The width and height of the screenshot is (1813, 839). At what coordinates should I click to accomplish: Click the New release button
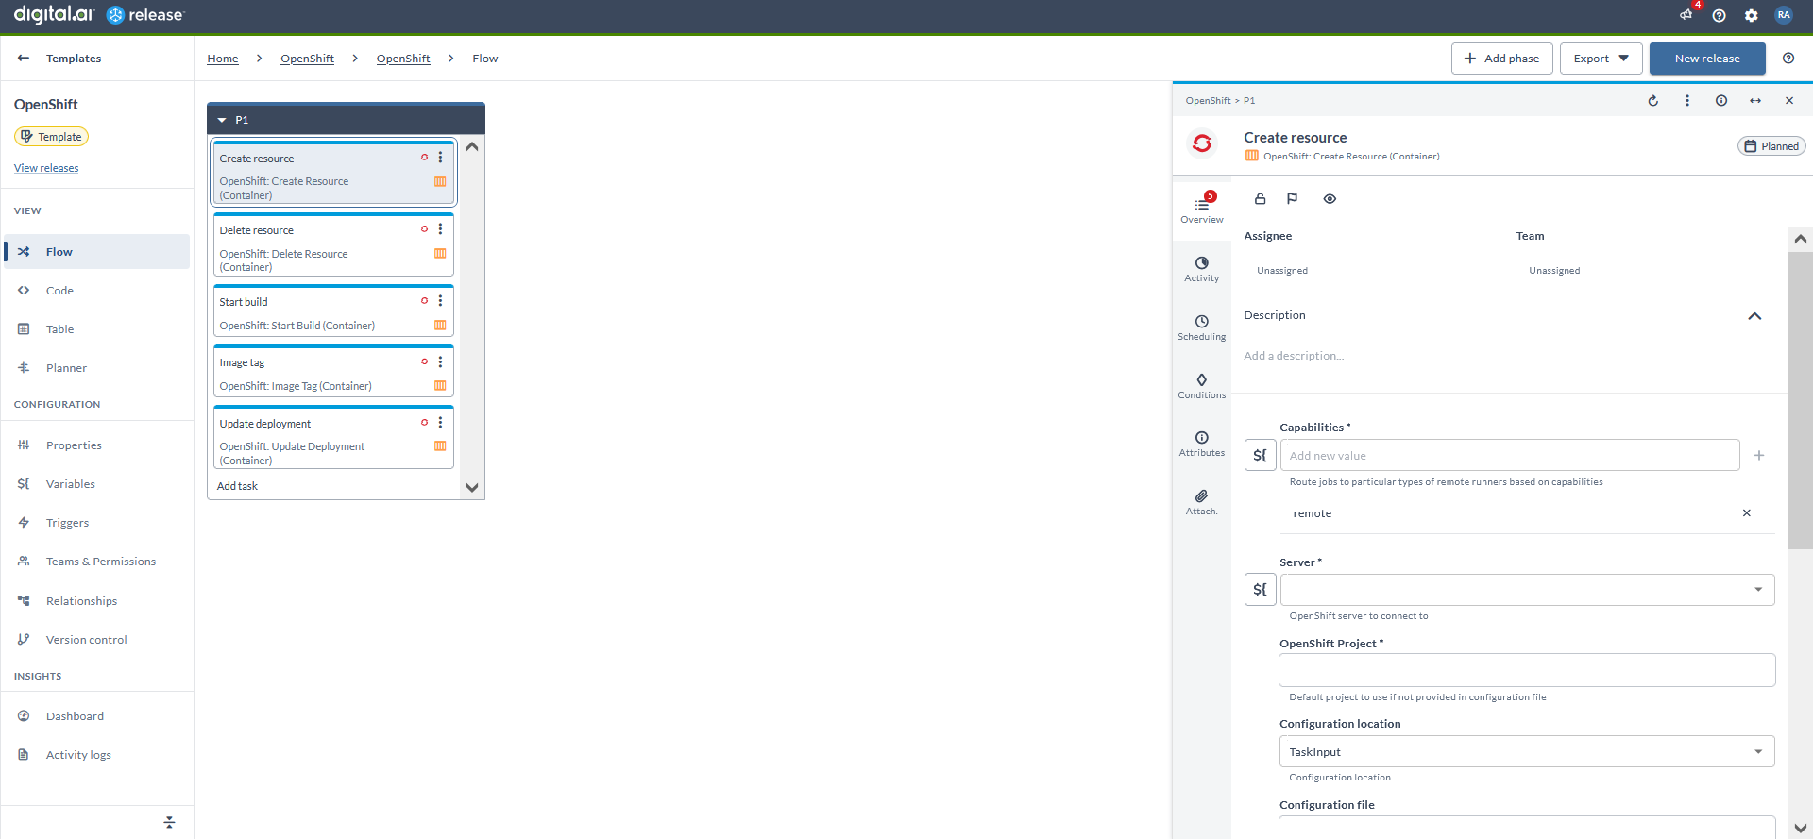tap(1707, 59)
